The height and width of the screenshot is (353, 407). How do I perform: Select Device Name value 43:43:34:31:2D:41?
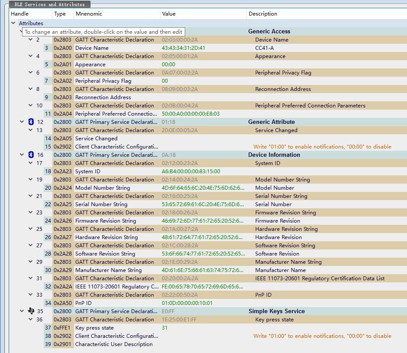tap(183, 48)
